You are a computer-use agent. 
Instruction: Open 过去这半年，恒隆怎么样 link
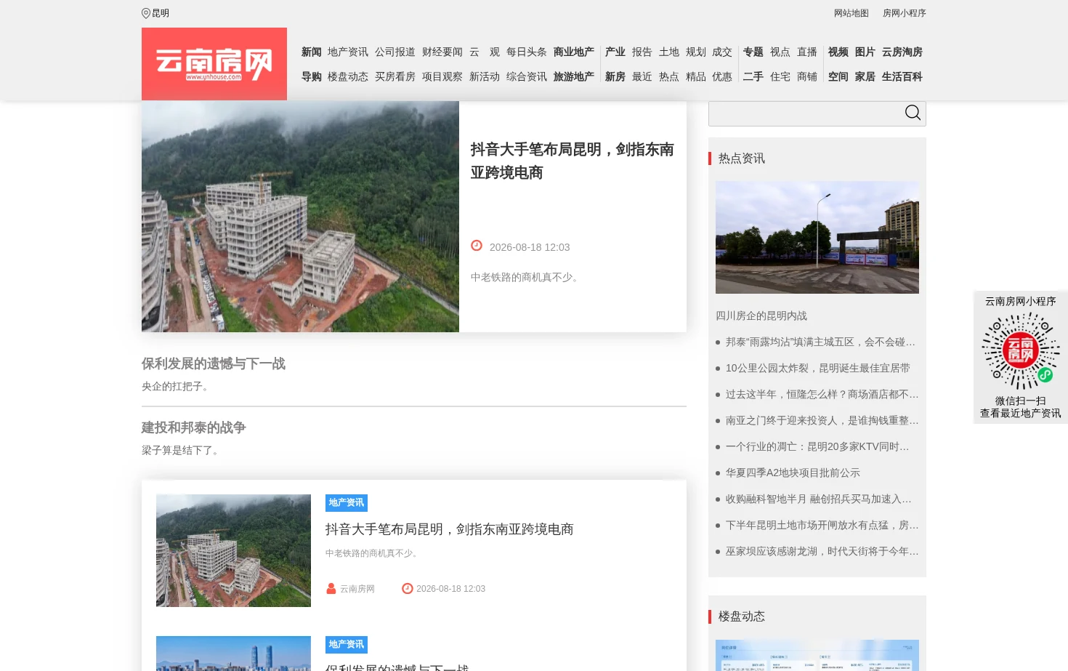[x=822, y=394]
